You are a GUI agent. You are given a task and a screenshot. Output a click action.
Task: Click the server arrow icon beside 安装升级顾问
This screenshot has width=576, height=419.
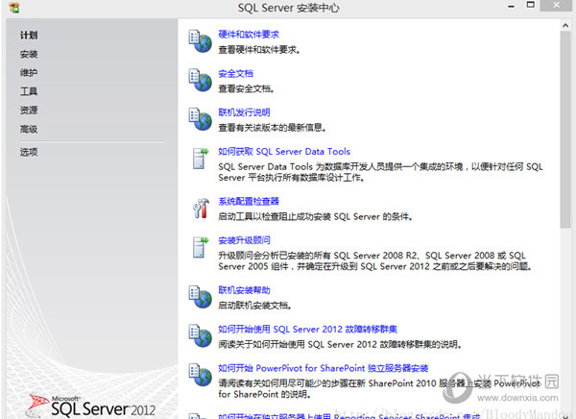tap(201, 247)
